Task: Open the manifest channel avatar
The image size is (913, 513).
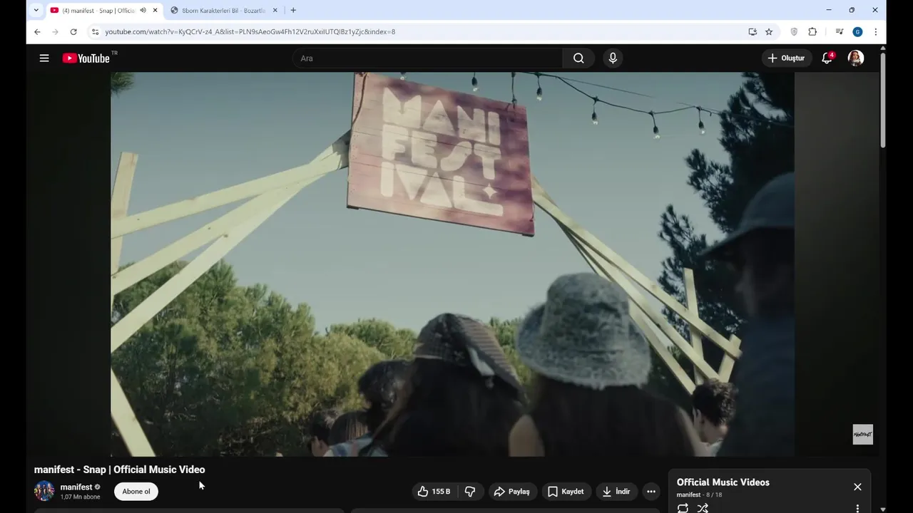Action: click(x=44, y=491)
